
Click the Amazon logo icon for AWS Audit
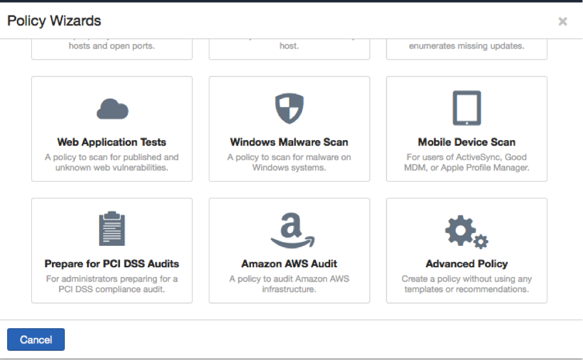[x=292, y=230]
